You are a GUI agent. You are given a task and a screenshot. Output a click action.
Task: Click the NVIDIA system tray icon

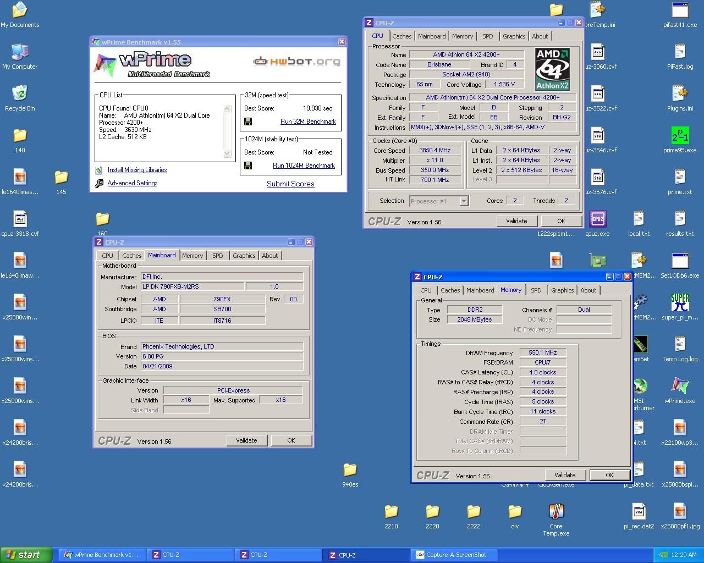pyautogui.click(x=662, y=555)
